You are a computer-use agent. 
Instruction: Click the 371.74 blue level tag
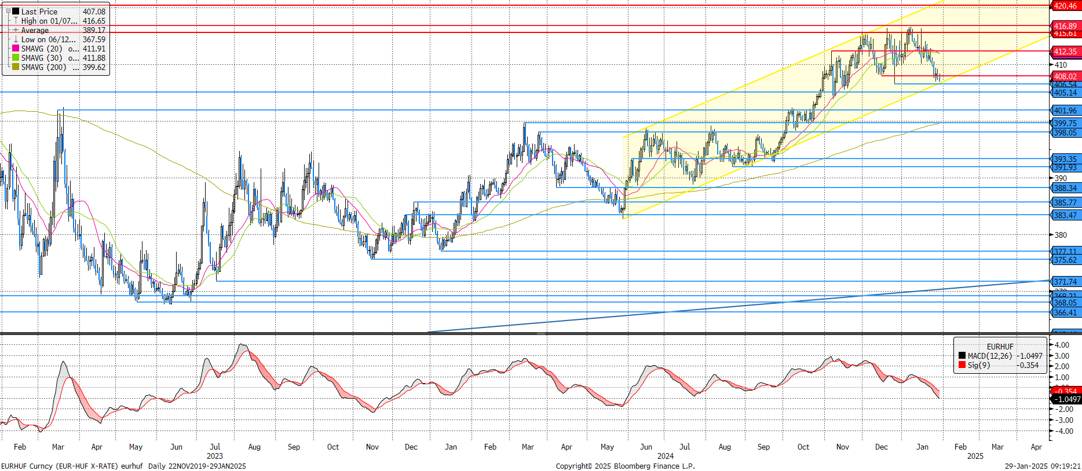(x=1065, y=282)
